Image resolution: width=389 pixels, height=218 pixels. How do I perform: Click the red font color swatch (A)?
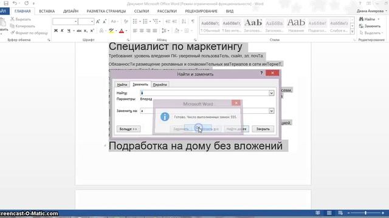122,31
